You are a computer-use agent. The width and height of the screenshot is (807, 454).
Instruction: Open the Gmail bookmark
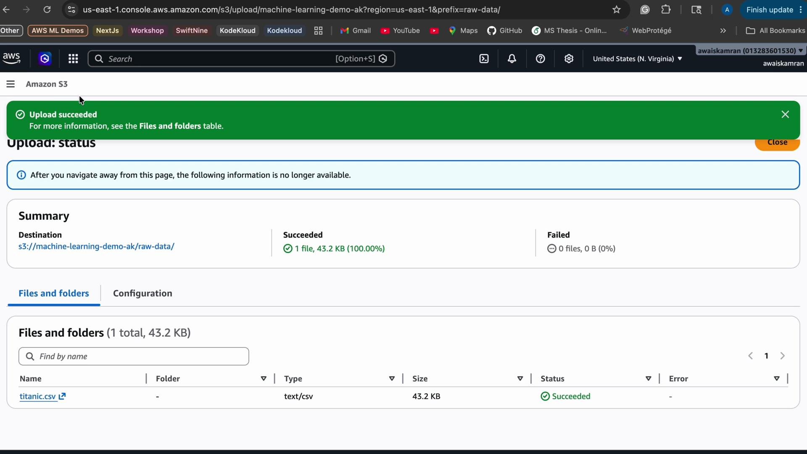click(x=356, y=31)
